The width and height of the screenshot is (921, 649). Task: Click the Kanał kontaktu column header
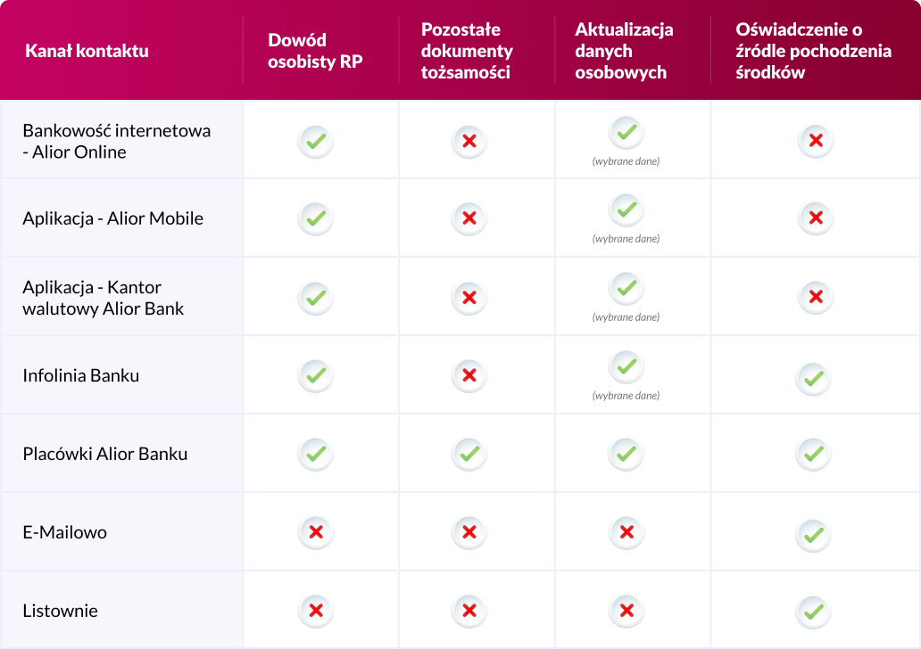[x=87, y=51]
